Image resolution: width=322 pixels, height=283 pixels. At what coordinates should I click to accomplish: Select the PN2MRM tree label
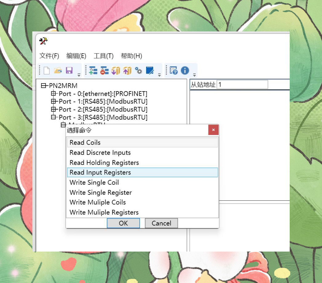click(x=63, y=86)
